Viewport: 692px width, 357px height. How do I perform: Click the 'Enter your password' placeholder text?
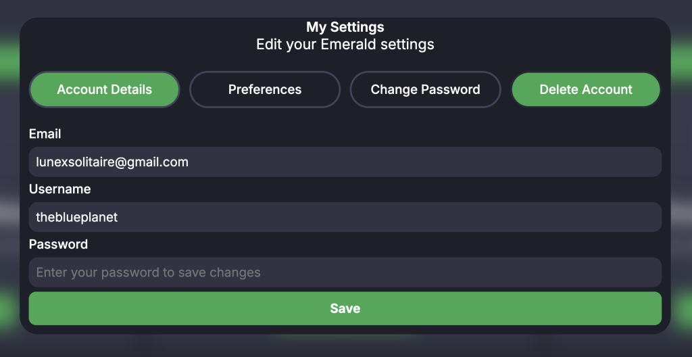pos(148,272)
